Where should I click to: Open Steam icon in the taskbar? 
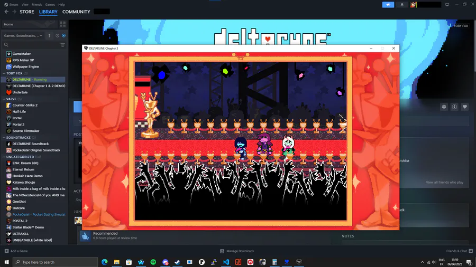coord(177,262)
